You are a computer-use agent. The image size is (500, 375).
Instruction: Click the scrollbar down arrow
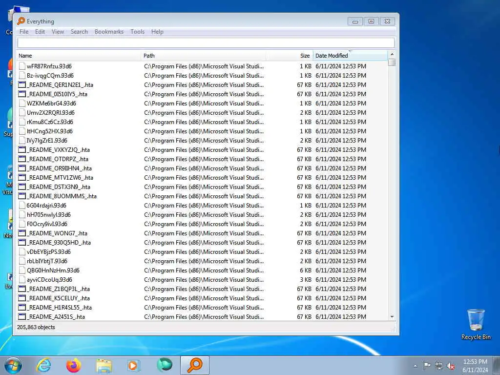pyautogui.click(x=392, y=316)
